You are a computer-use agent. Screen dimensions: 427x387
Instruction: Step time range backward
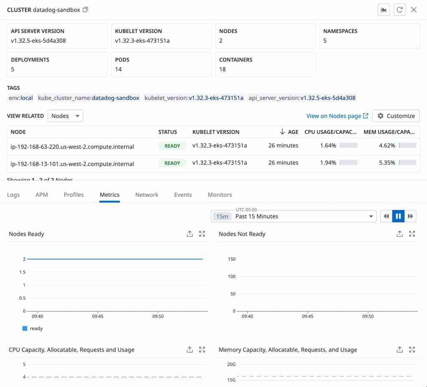pyautogui.click(x=387, y=216)
